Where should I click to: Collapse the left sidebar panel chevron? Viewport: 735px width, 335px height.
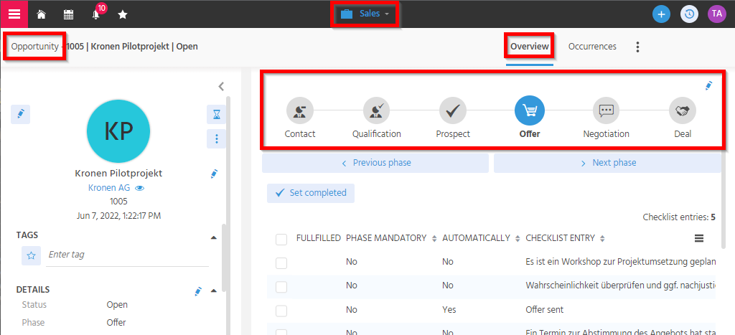click(x=221, y=86)
